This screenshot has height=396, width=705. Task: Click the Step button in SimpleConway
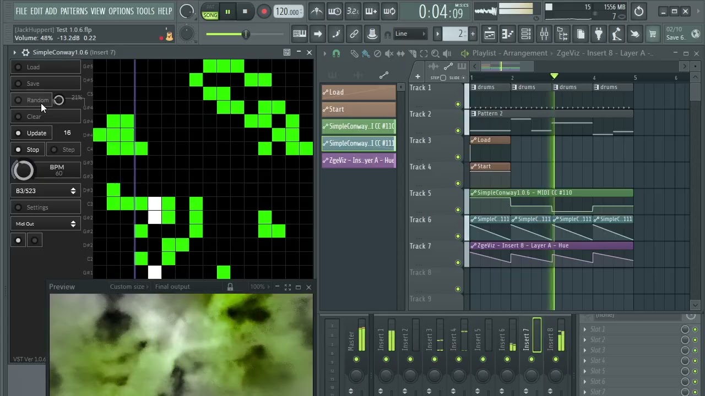click(64, 150)
